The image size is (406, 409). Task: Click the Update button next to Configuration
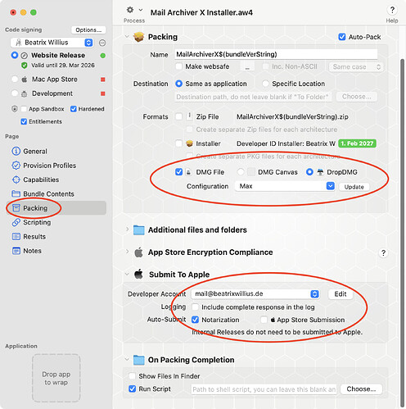(x=354, y=187)
